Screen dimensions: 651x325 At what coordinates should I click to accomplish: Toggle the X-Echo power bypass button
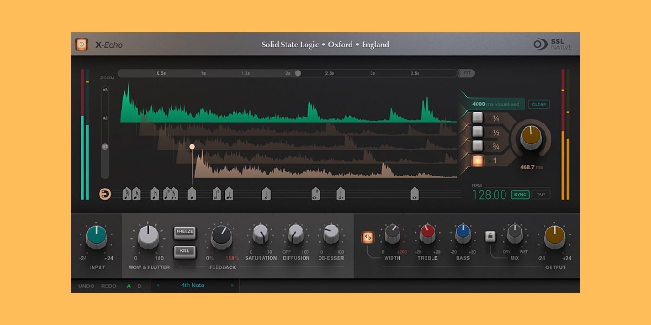[x=82, y=45]
